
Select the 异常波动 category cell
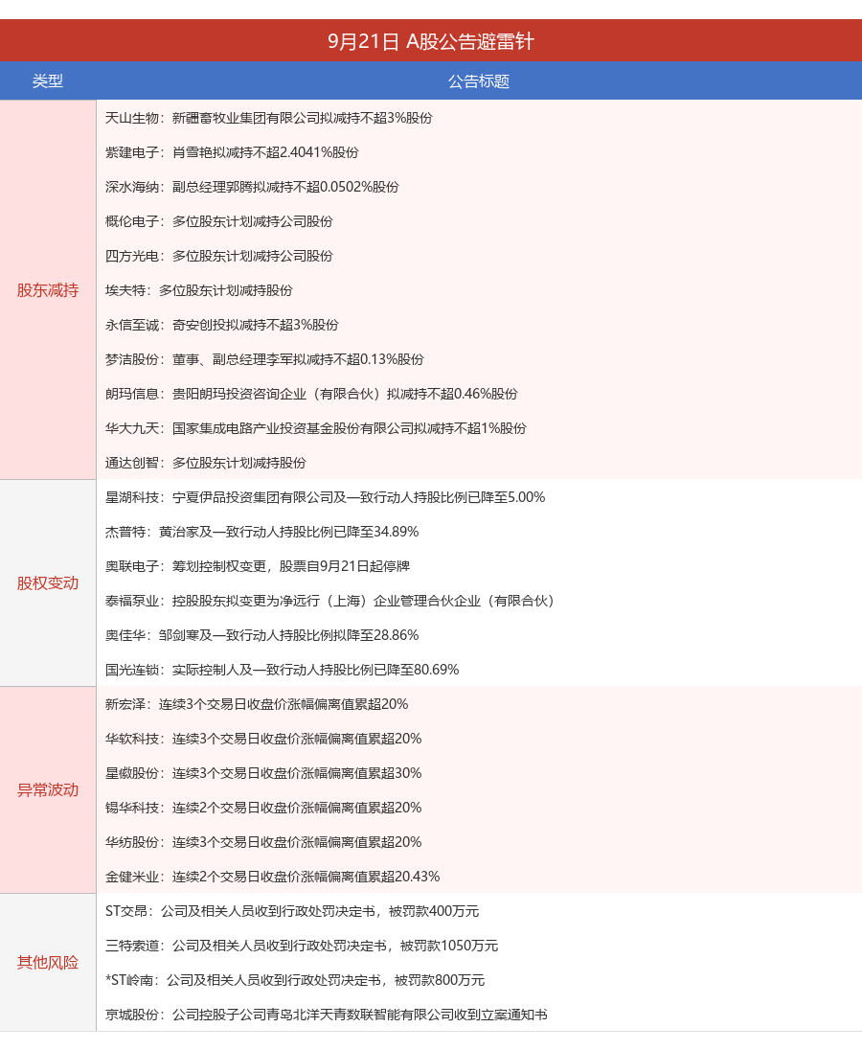point(48,790)
